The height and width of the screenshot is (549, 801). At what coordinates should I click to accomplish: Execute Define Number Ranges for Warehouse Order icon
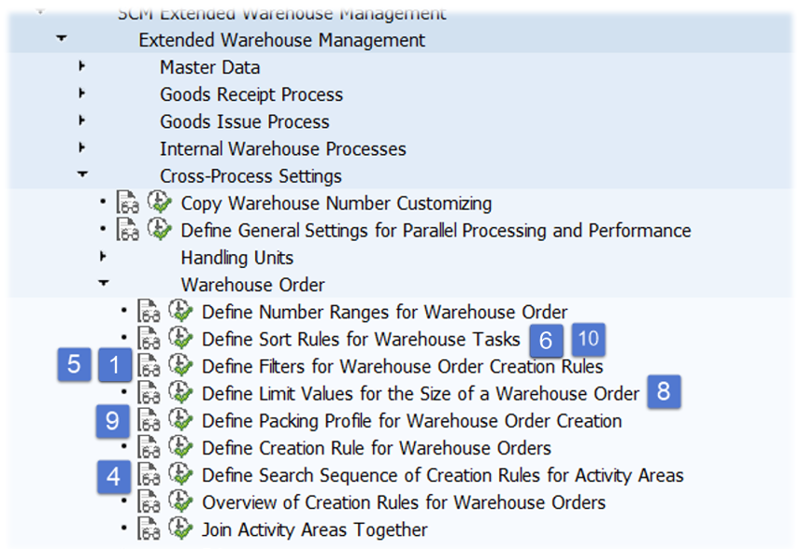pos(180,311)
